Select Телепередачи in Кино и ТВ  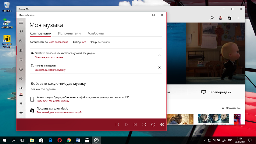tap(216, 92)
